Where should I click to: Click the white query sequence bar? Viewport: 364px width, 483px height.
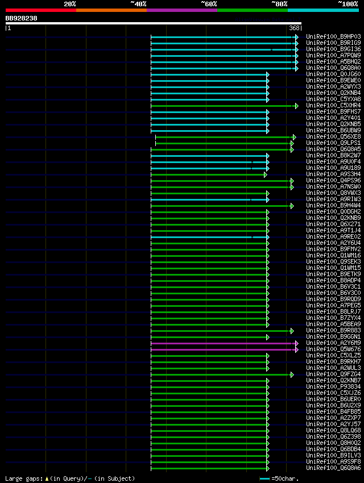[x=154, y=23]
